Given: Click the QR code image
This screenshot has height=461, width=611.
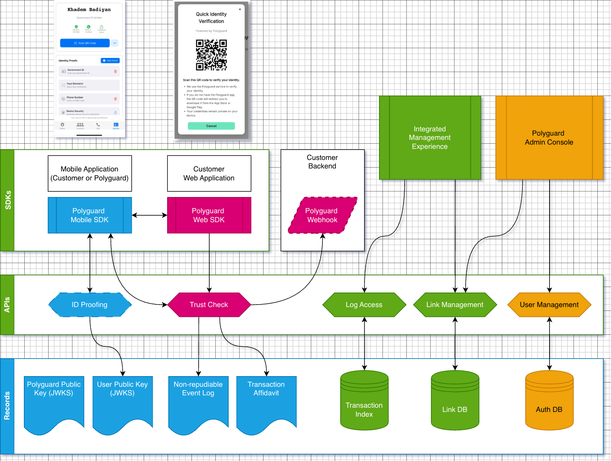Looking at the screenshot, I should [x=211, y=54].
